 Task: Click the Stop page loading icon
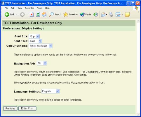32,15
